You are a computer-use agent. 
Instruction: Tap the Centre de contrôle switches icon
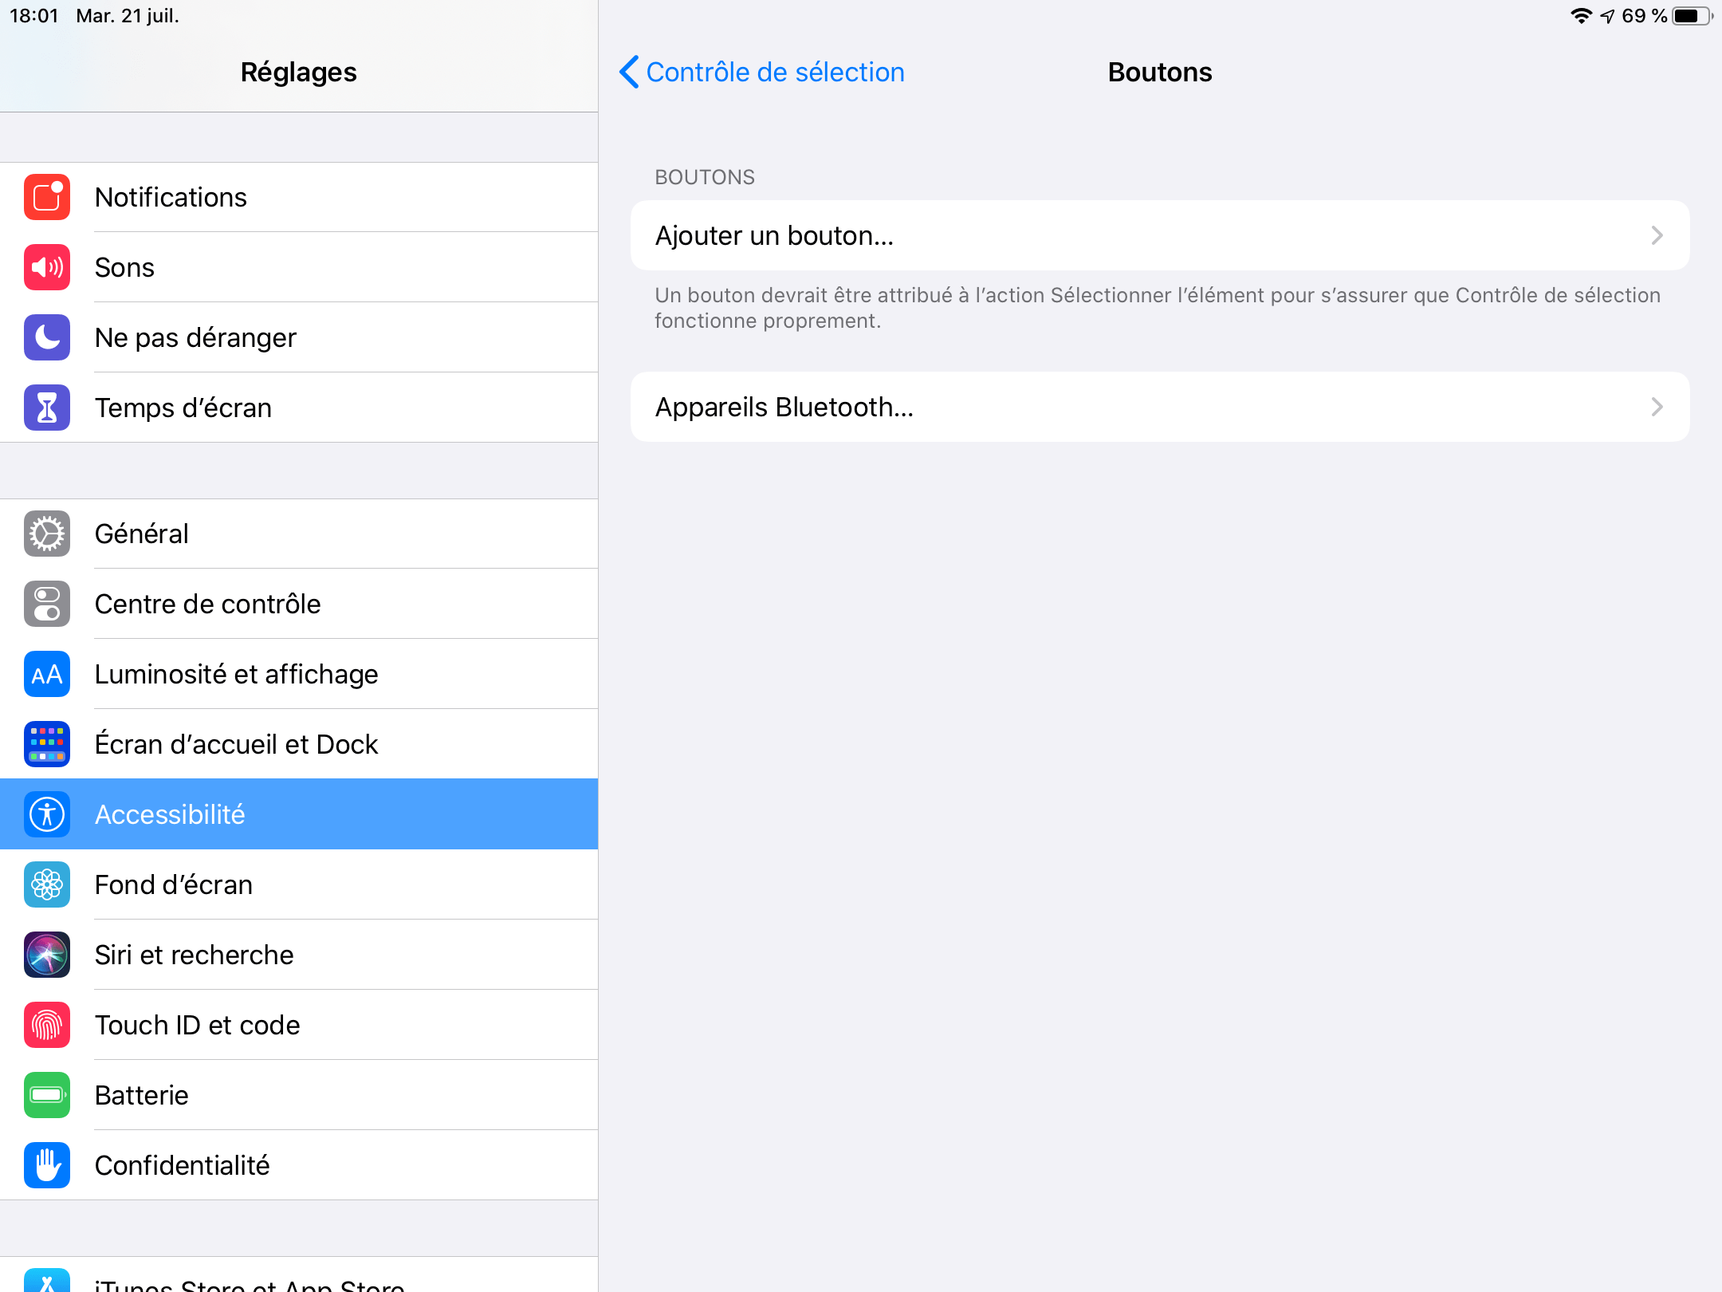click(47, 604)
